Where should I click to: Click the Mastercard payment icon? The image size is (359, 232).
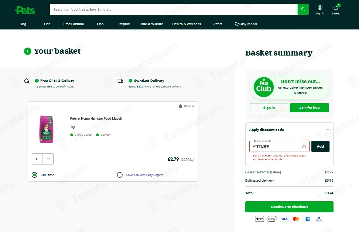coord(295,219)
